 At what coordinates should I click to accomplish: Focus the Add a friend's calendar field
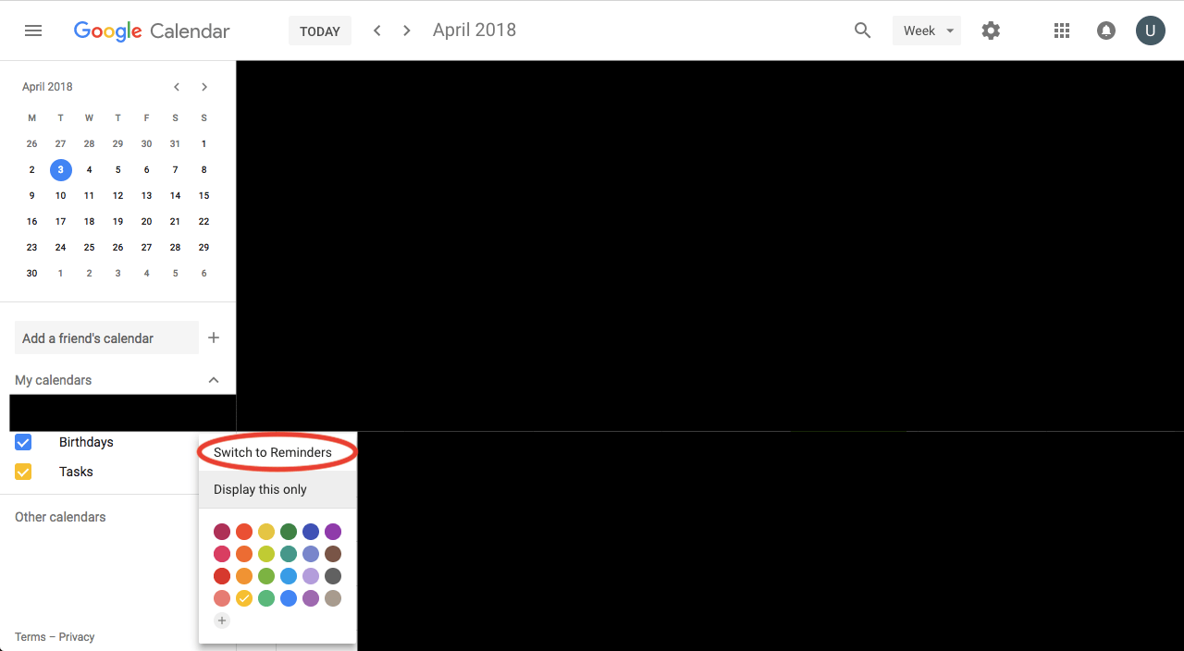106,338
